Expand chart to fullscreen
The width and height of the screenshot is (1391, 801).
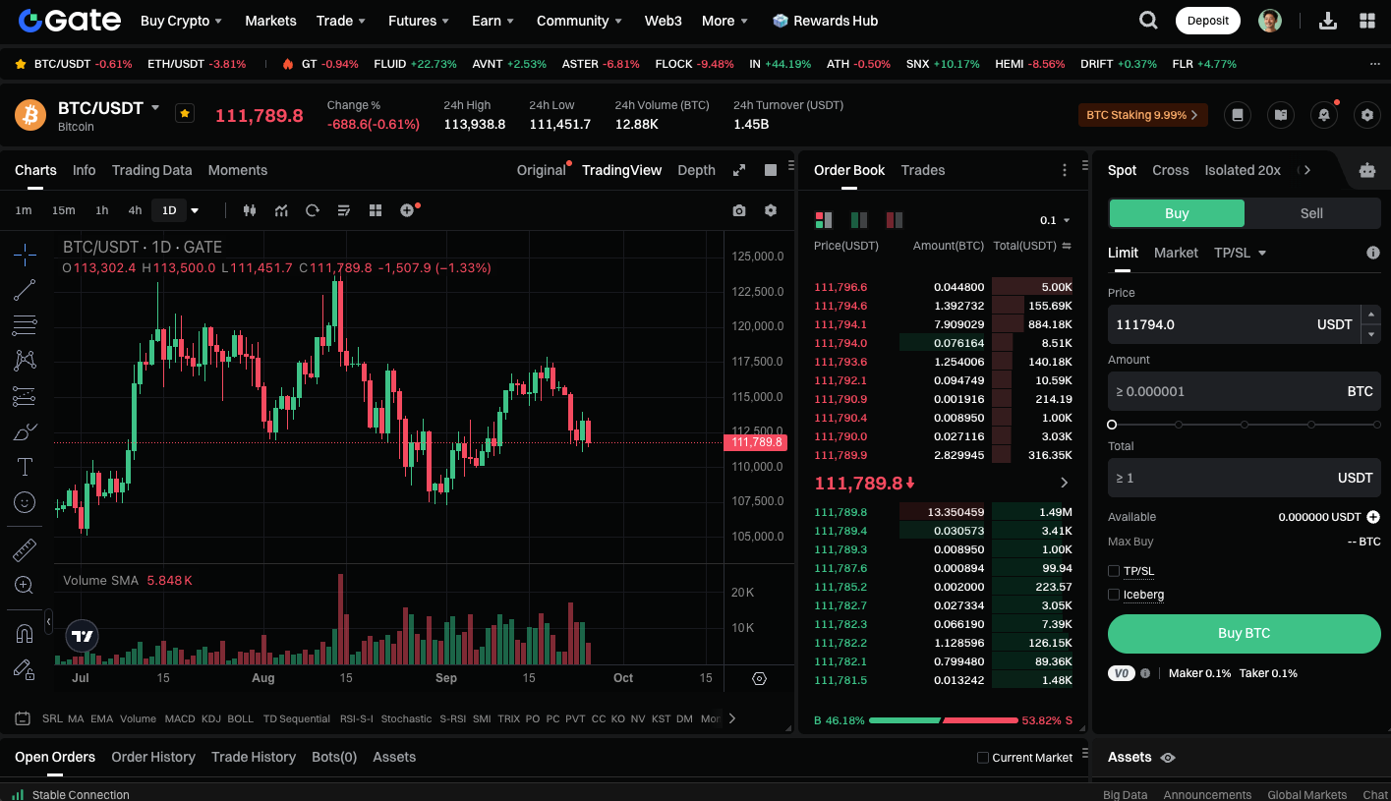click(739, 170)
